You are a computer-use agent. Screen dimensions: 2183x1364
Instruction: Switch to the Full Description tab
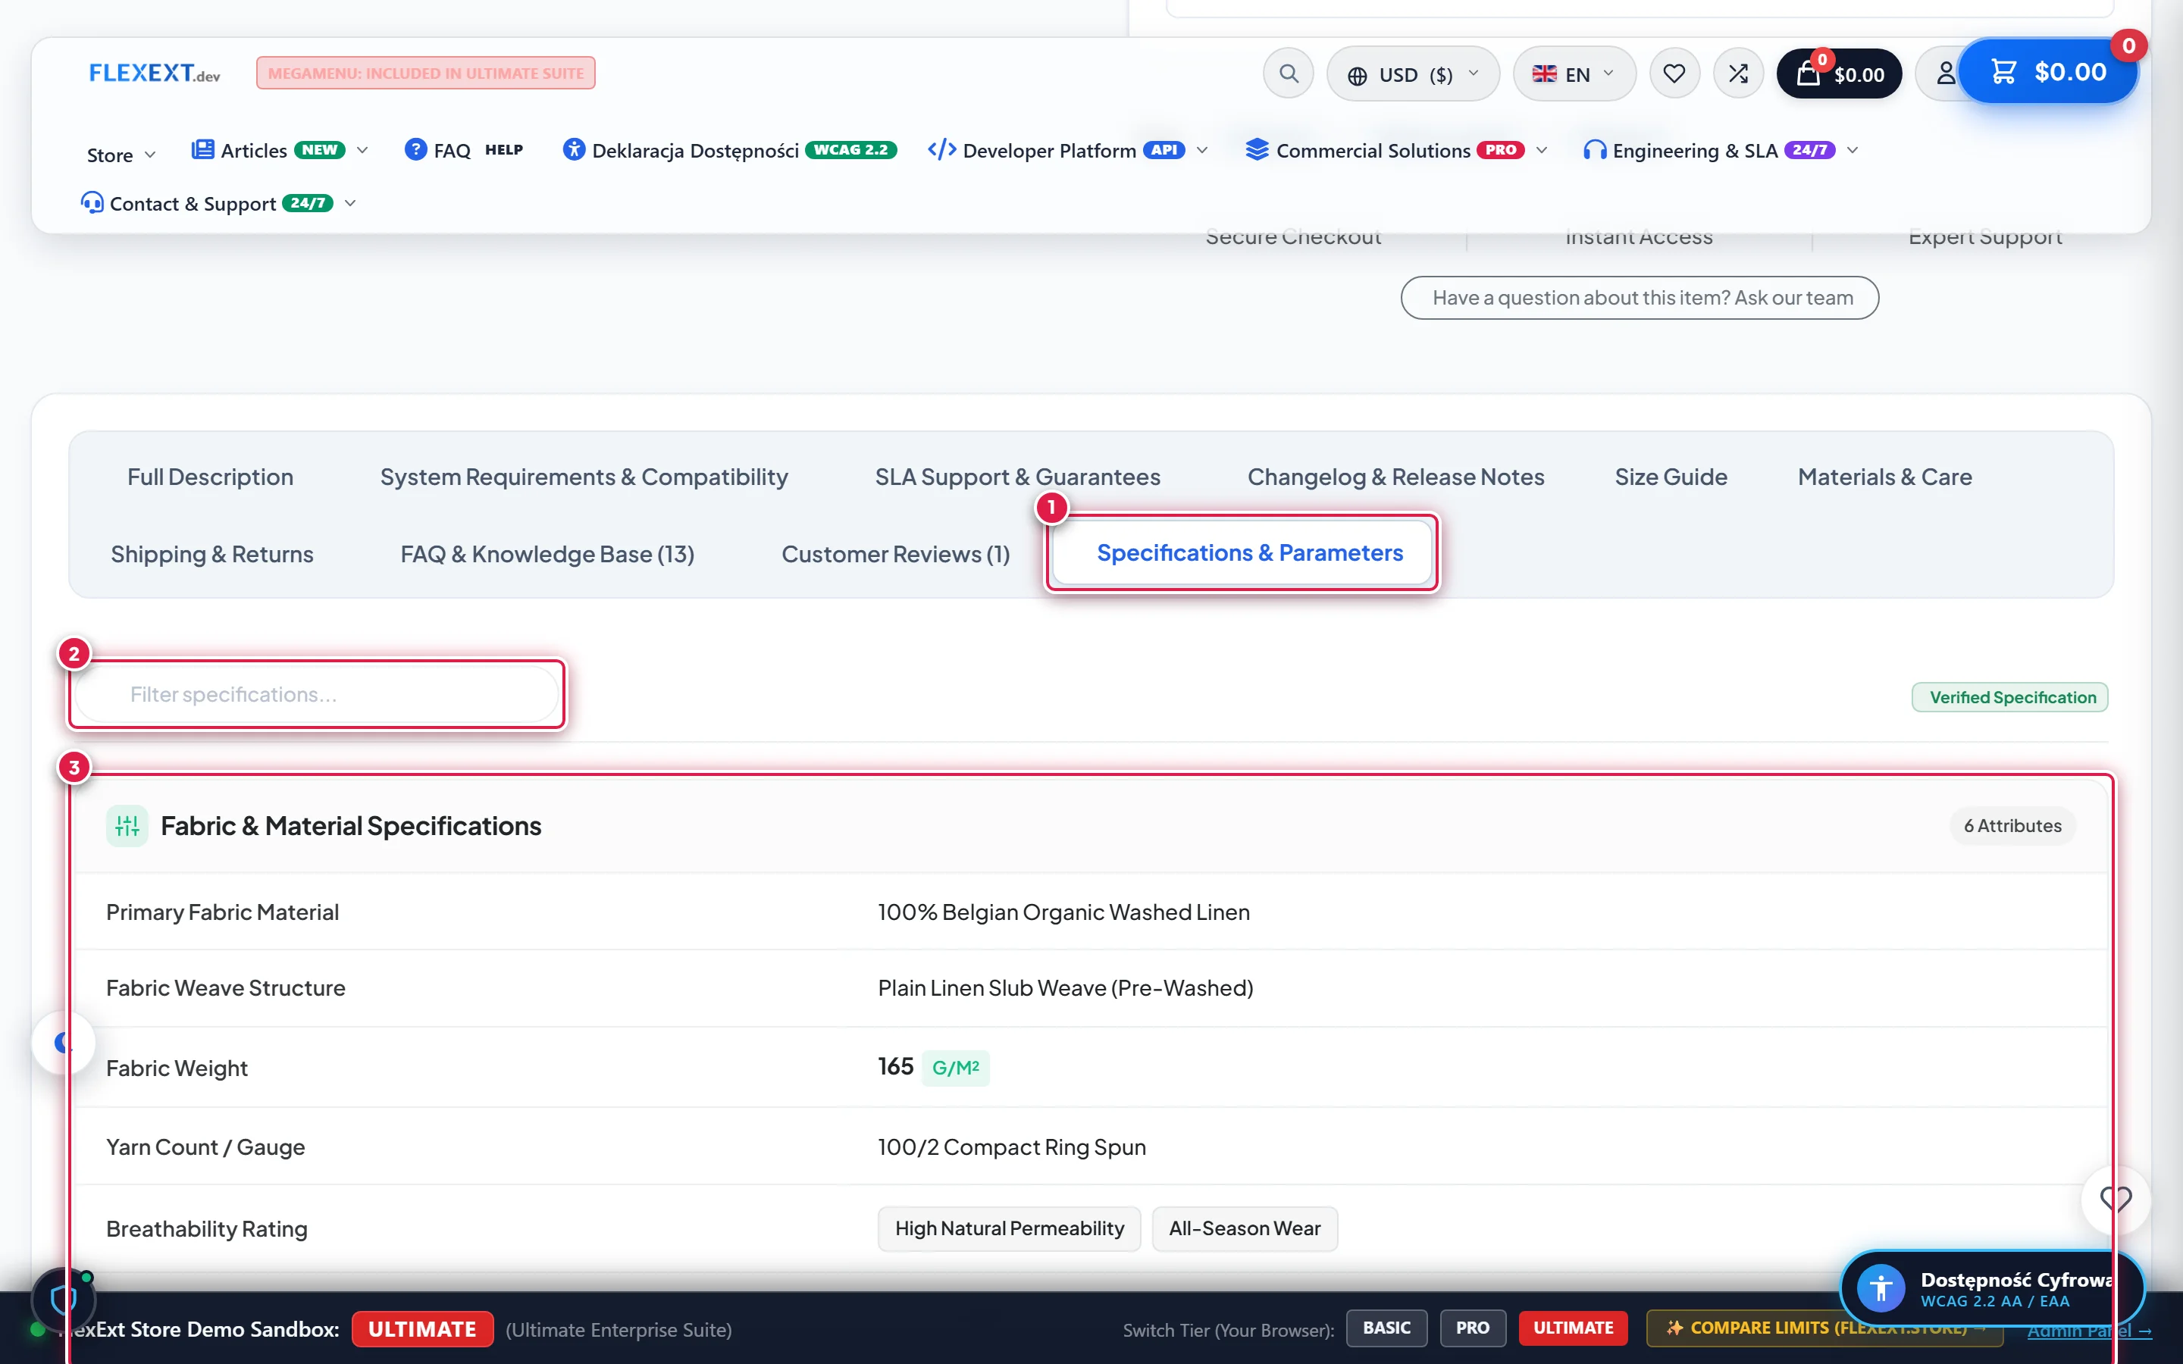(x=210, y=477)
